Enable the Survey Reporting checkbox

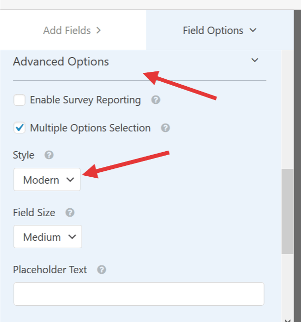[x=20, y=100]
